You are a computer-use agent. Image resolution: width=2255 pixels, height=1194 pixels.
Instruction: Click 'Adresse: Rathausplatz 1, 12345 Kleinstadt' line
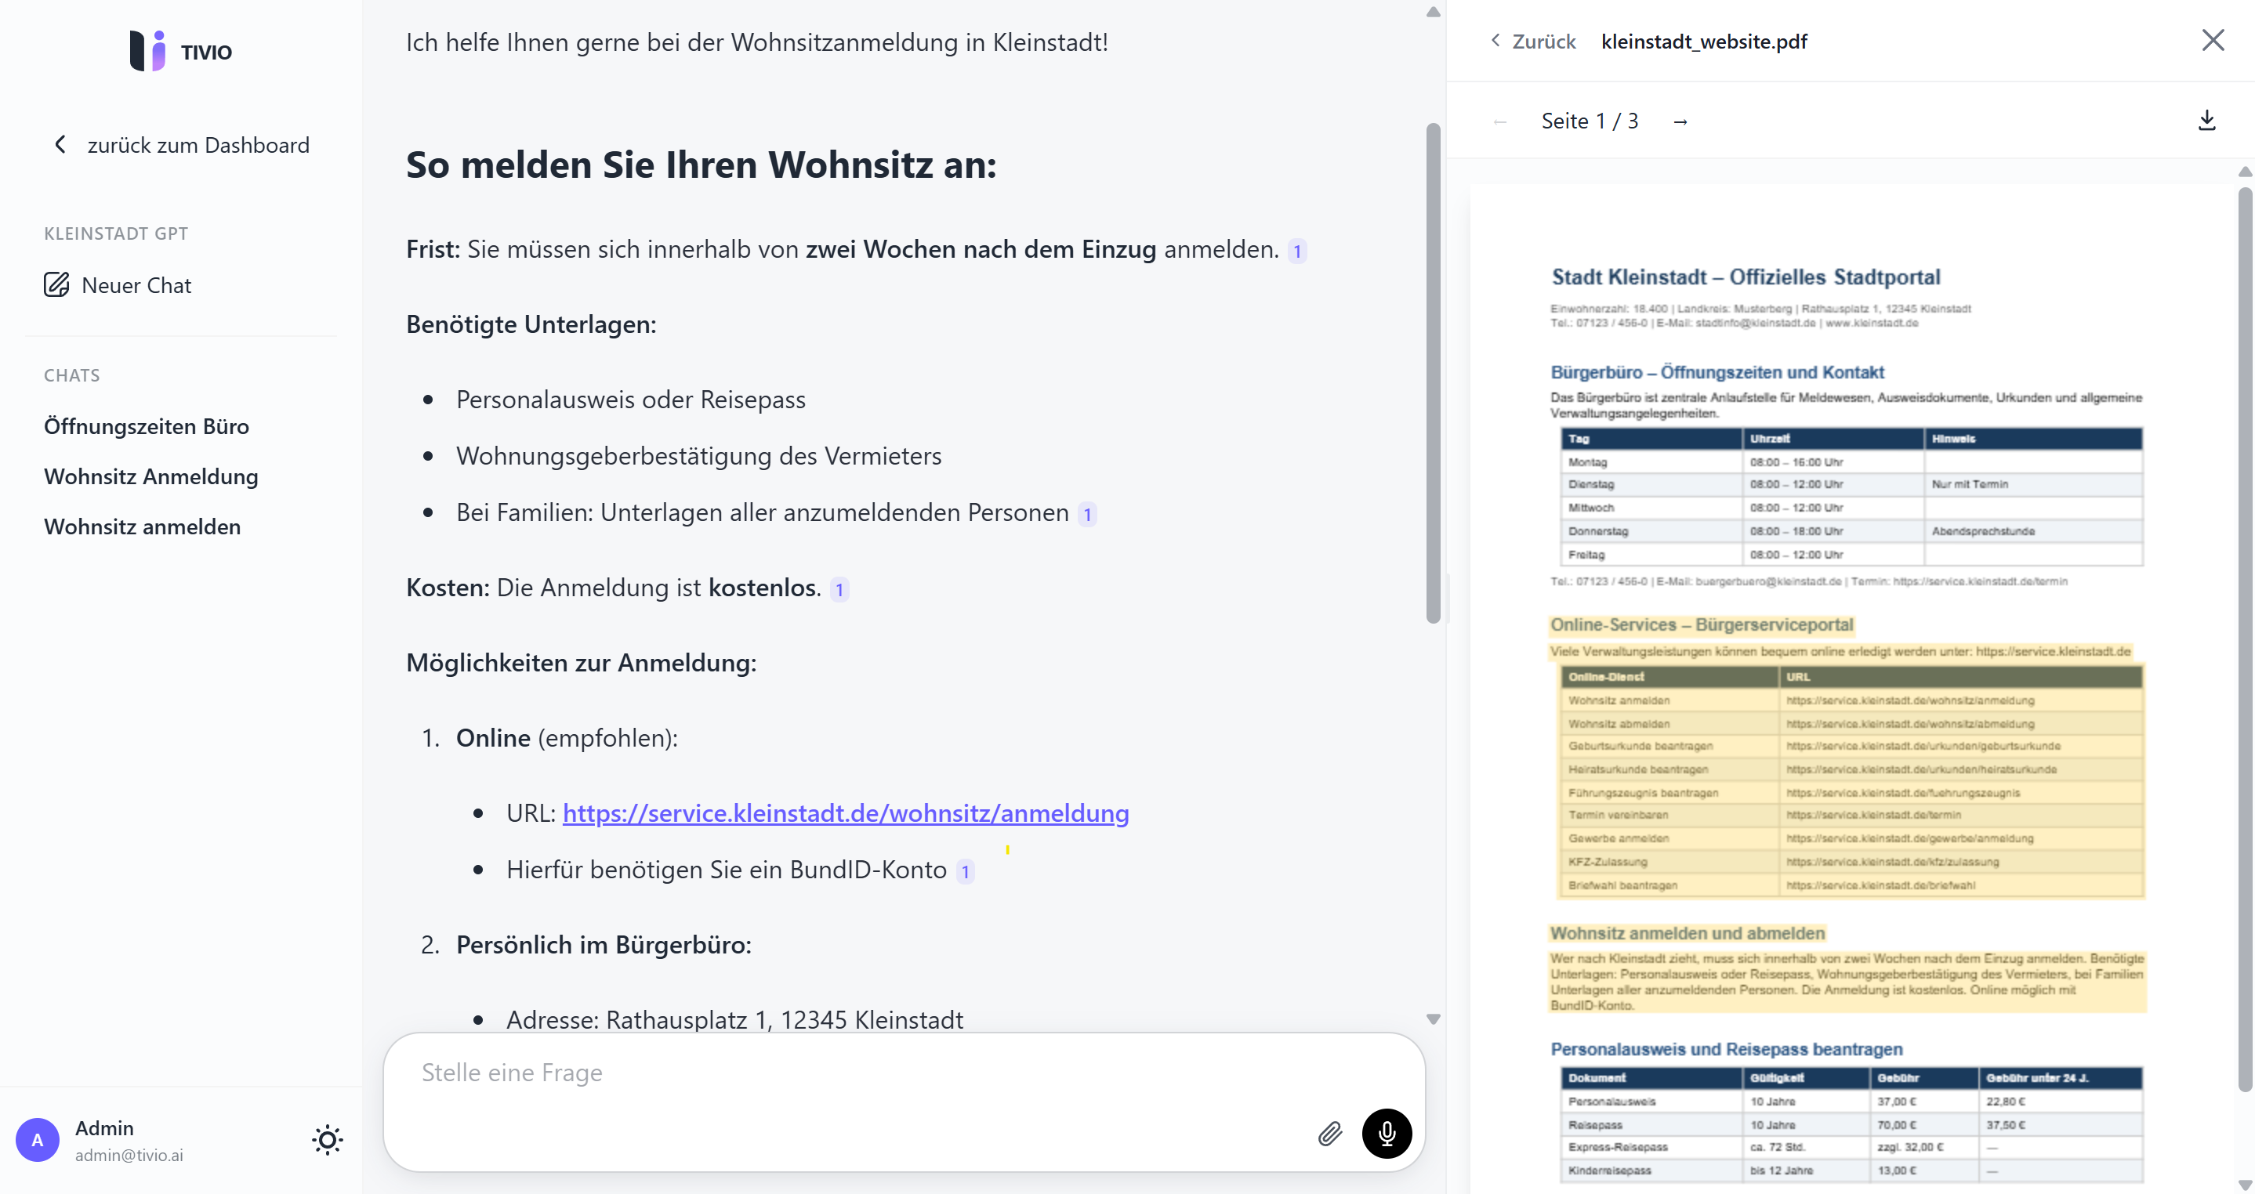(x=734, y=1020)
